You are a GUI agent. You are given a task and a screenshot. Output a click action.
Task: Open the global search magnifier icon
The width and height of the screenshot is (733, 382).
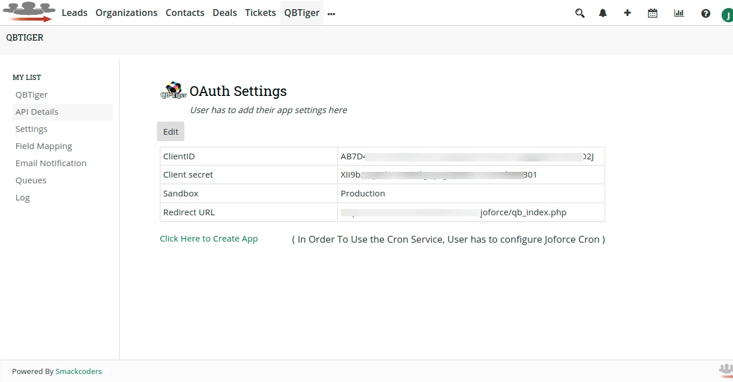[579, 13]
